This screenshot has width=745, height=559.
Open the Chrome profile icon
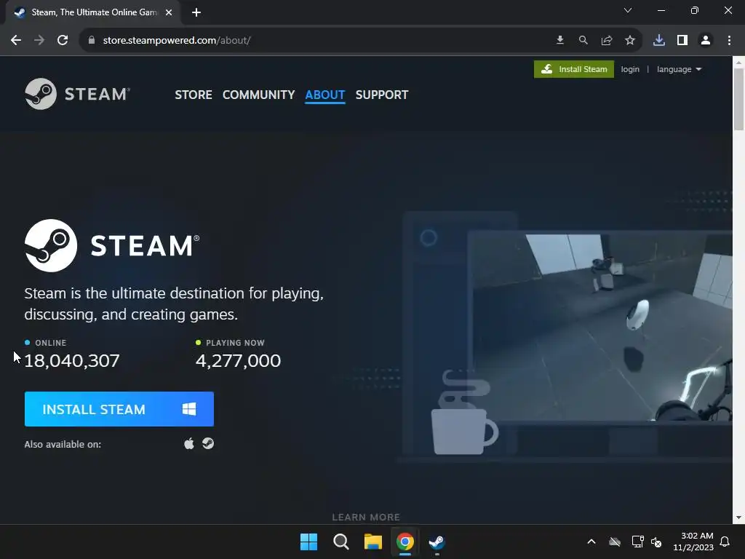point(706,41)
